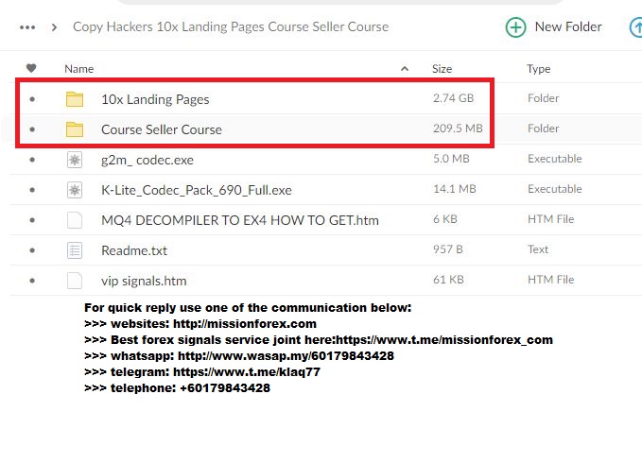Screen dimensions: 642x463
Task: Click the 5.0 MB size value
Action: [x=451, y=159]
